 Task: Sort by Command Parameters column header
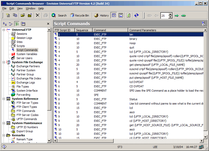point(166,30)
